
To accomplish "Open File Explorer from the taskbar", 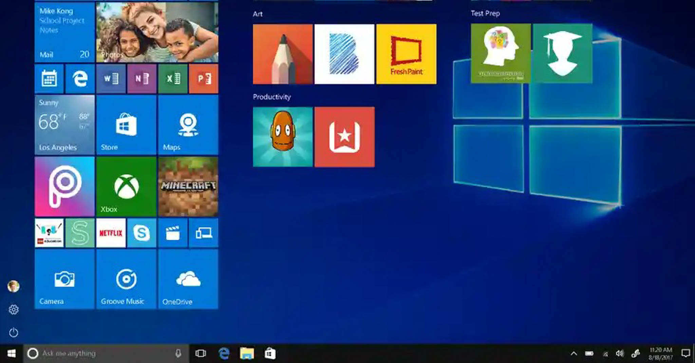I will (247, 354).
